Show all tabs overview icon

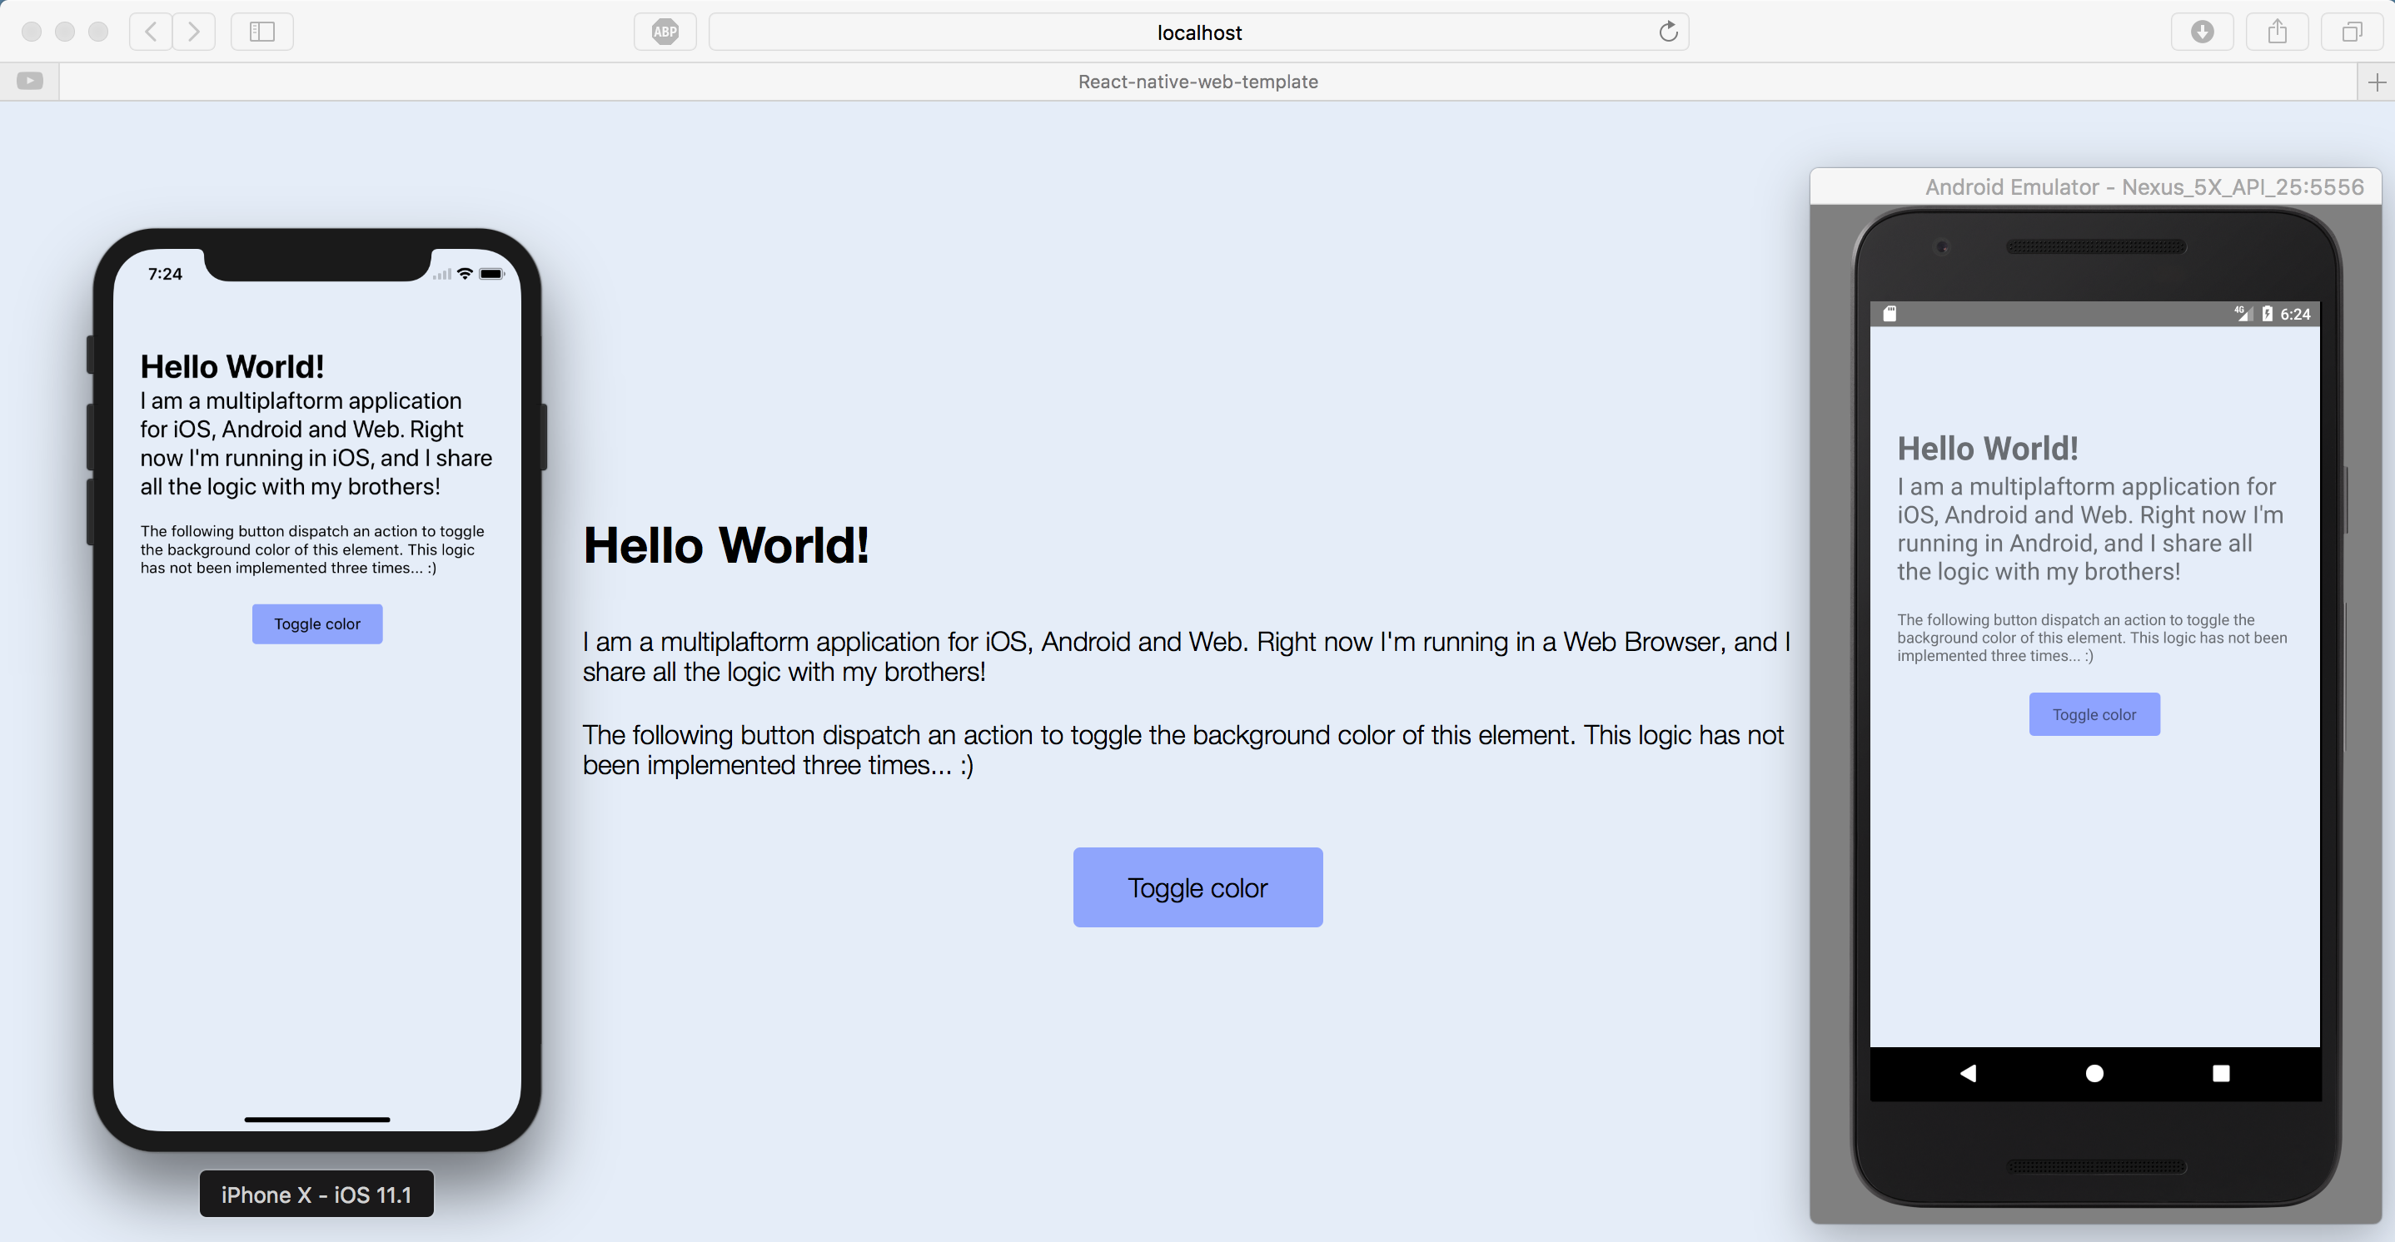[x=2352, y=32]
